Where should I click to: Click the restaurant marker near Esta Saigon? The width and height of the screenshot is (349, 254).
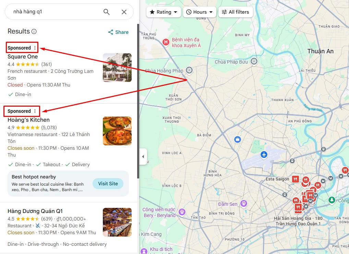pos(295,179)
